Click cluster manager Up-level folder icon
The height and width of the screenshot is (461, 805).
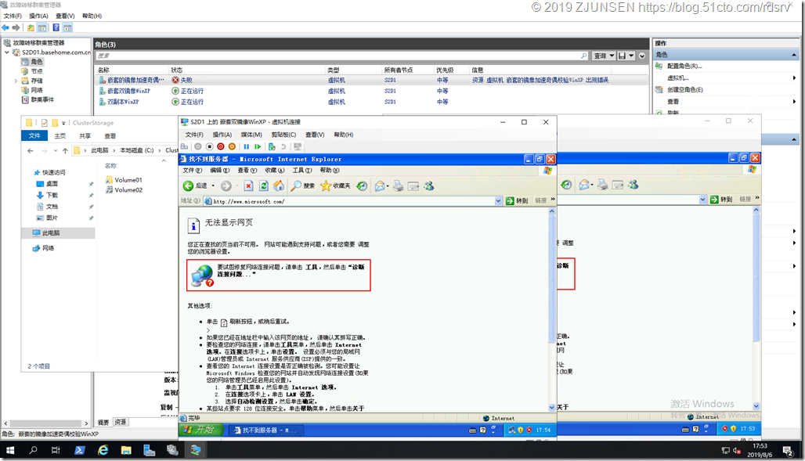tap(31, 27)
